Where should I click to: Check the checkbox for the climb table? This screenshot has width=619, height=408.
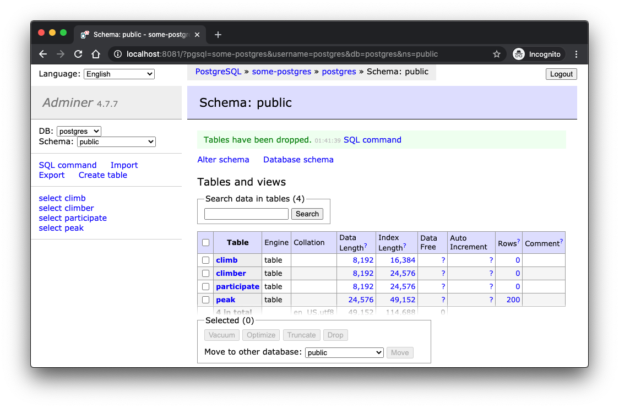(x=205, y=260)
